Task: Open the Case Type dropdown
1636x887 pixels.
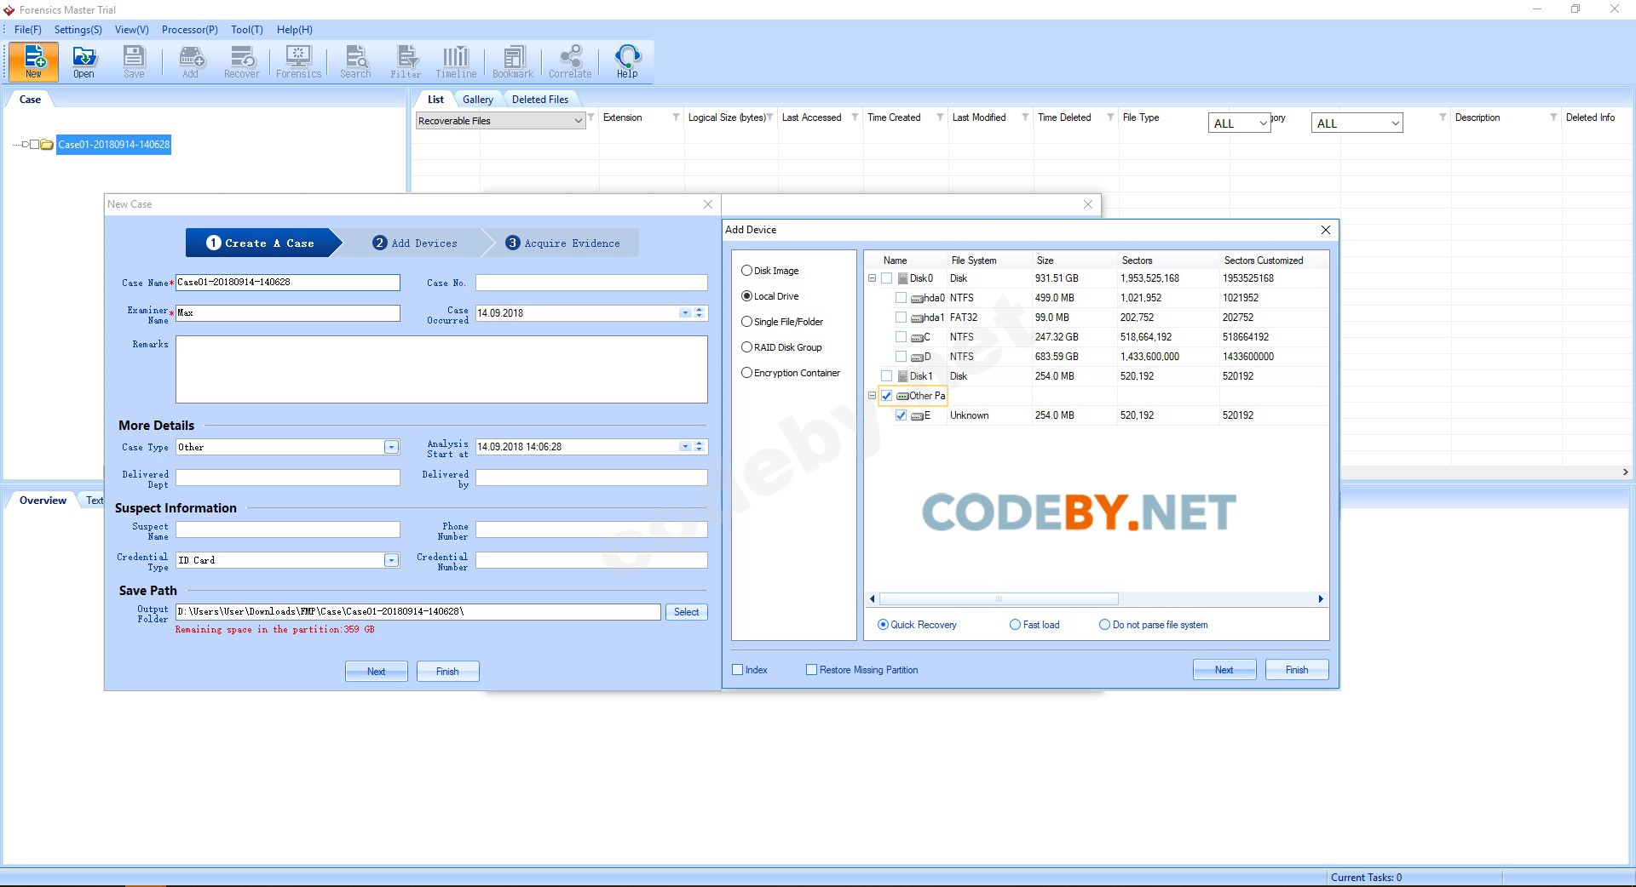Action: click(391, 448)
